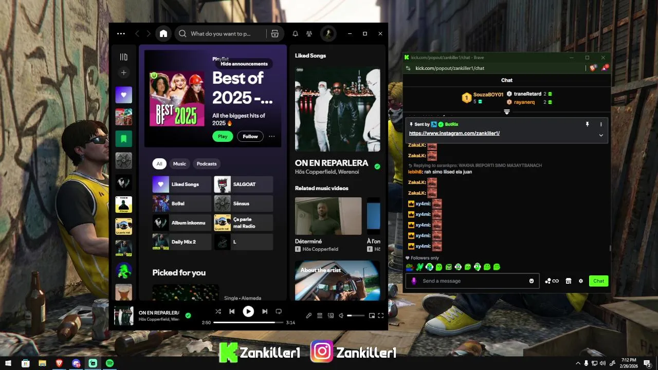Image resolution: width=658 pixels, height=370 pixels.
Task: Hide announcements in Spotify home
Action: coord(244,64)
